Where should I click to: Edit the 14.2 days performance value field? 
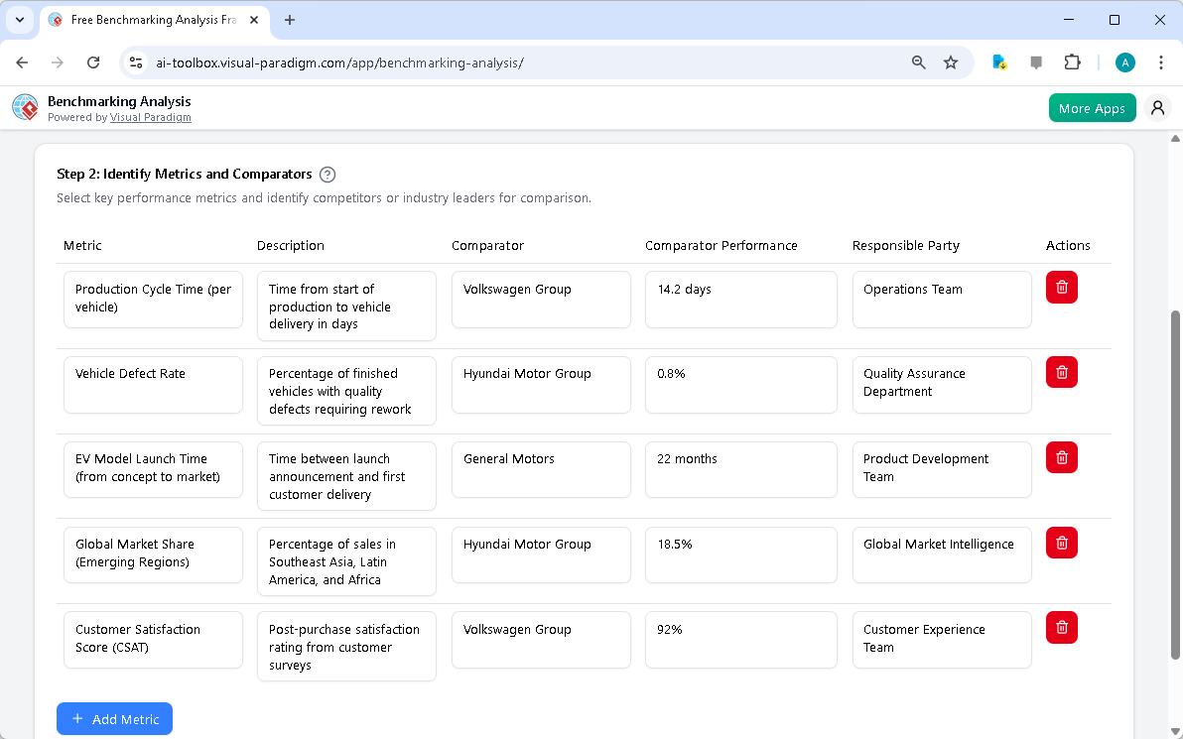[740, 299]
